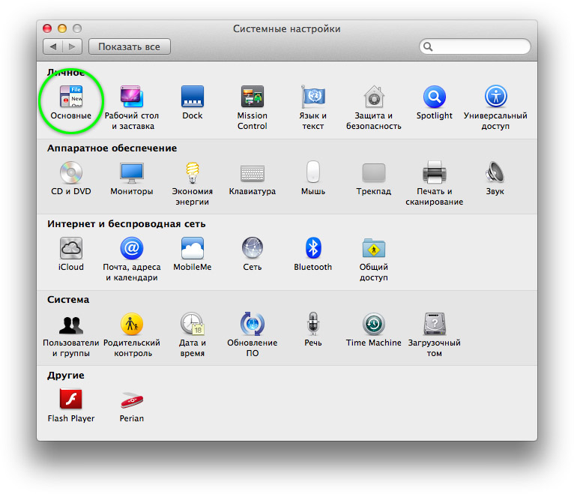Open Рабочий стол и заставка settings
Image resolution: width=574 pixels, height=494 pixels.
(x=131, y=98)
